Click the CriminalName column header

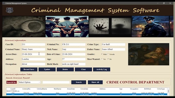click(42, 89)
